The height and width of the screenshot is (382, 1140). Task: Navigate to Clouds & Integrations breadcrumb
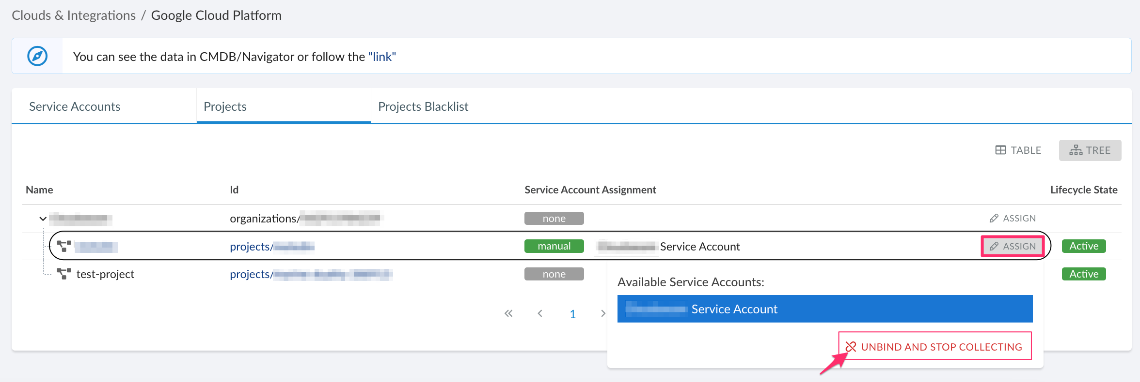point(74,15)
